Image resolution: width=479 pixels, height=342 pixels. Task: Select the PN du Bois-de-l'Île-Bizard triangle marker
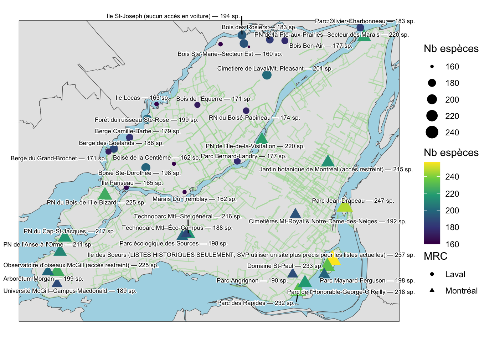point(105,194)
